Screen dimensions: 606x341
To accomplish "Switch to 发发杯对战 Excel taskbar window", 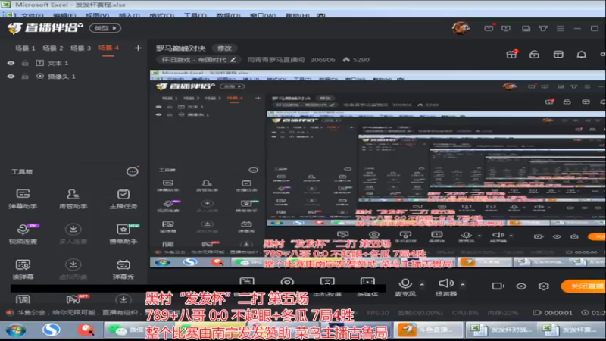I will pyautogui.click(x=501, y=330).
